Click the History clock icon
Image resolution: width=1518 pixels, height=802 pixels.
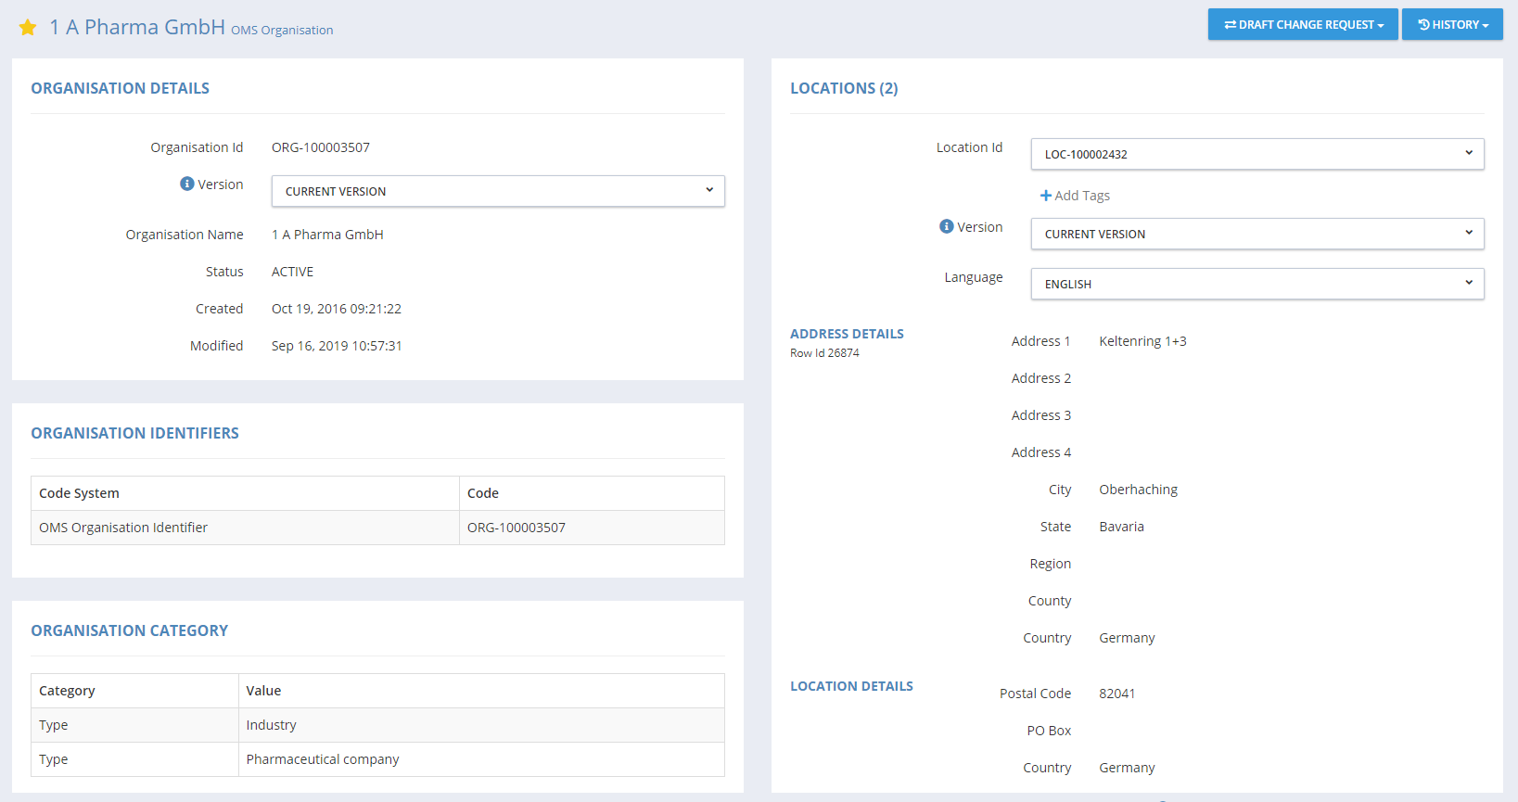click(1423, 25)
